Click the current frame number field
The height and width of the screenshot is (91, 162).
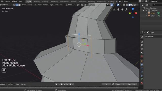(106, 84)
